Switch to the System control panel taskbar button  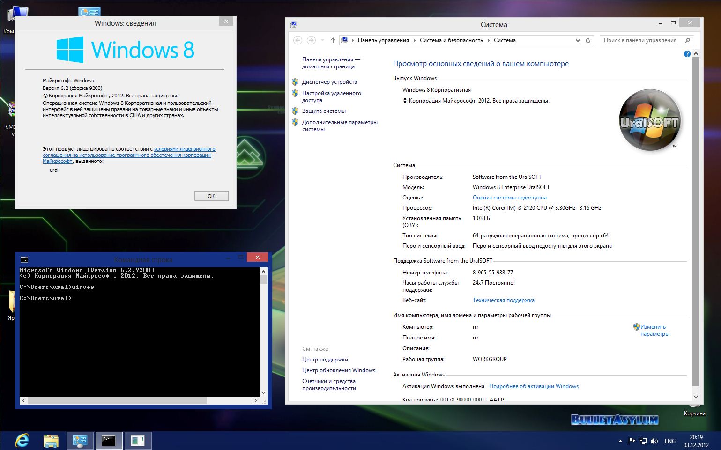(x=80, y=441)
